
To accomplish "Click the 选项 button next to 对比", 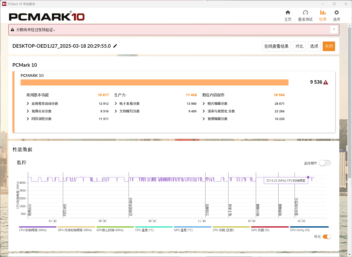I will (x=314, y=46).
